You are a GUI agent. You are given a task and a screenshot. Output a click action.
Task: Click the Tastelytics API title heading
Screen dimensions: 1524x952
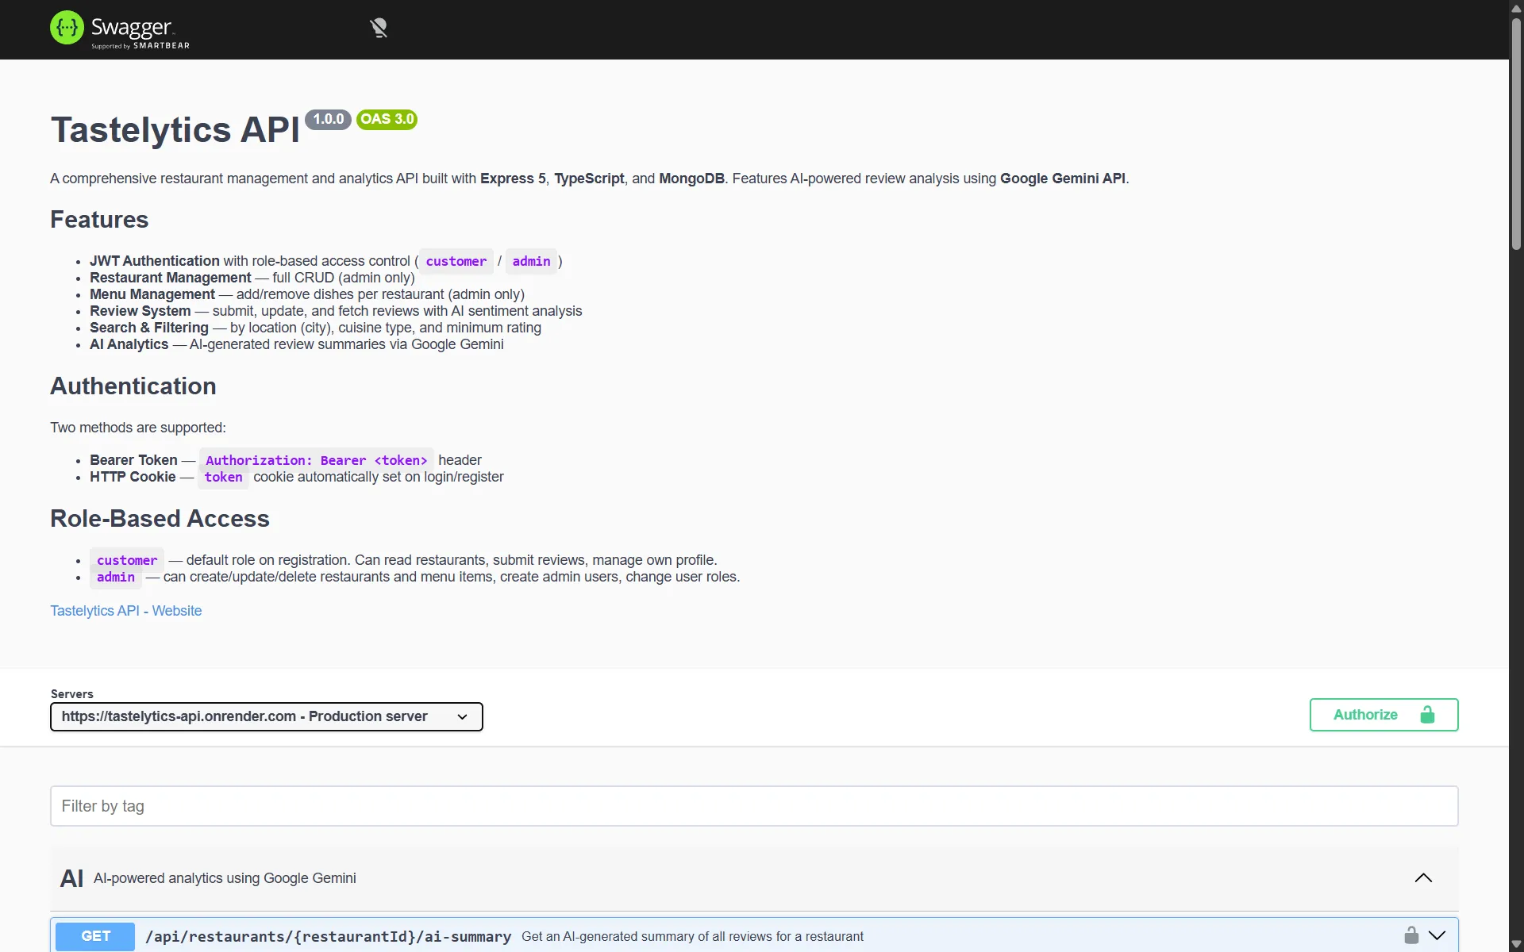(175, 129)
